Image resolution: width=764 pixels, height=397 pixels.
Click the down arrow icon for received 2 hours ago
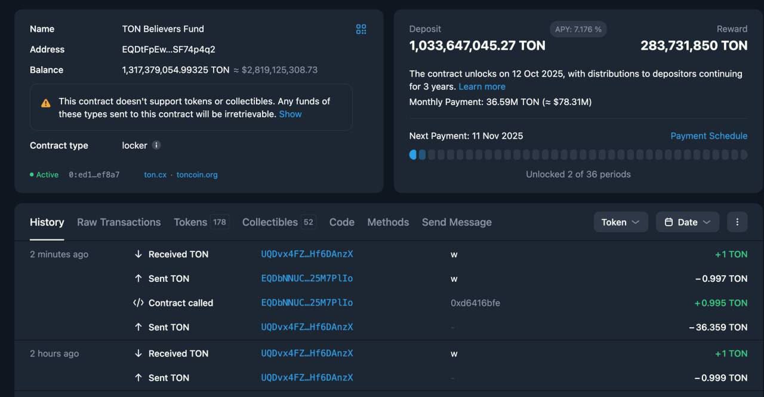[138, 353]
